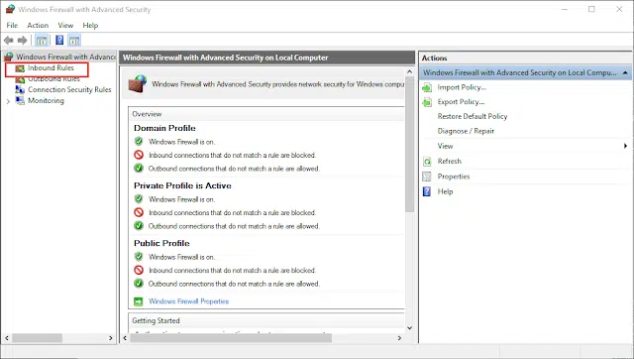Click the Back arrow toolbar icon
The height and width of the screenshot is (359, 634).
(9, 40)
